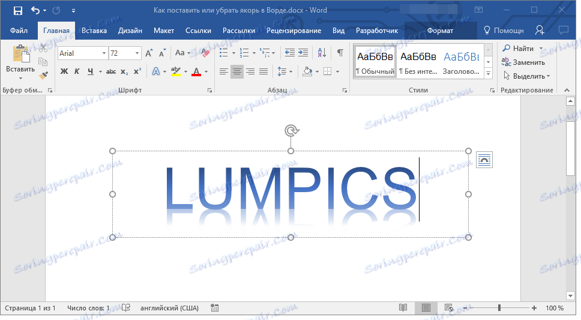Copy selection with the copy icon
581x320 pixels.
click(43, 62)
